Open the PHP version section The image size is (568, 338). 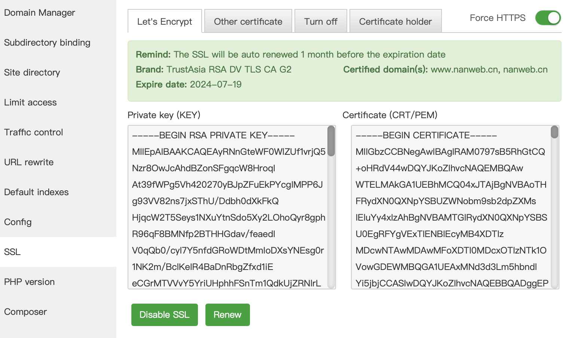[29, 282]
